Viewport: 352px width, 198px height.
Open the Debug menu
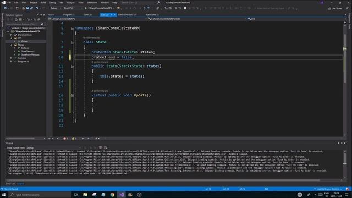(52, 2)
